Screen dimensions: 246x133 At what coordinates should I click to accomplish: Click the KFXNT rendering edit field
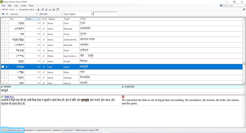(x=61, y=91)
